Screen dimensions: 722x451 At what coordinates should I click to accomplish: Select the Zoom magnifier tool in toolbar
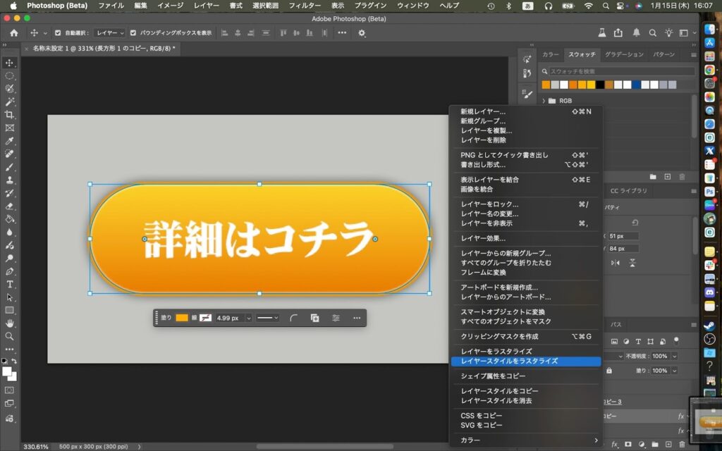pos(10,336)
